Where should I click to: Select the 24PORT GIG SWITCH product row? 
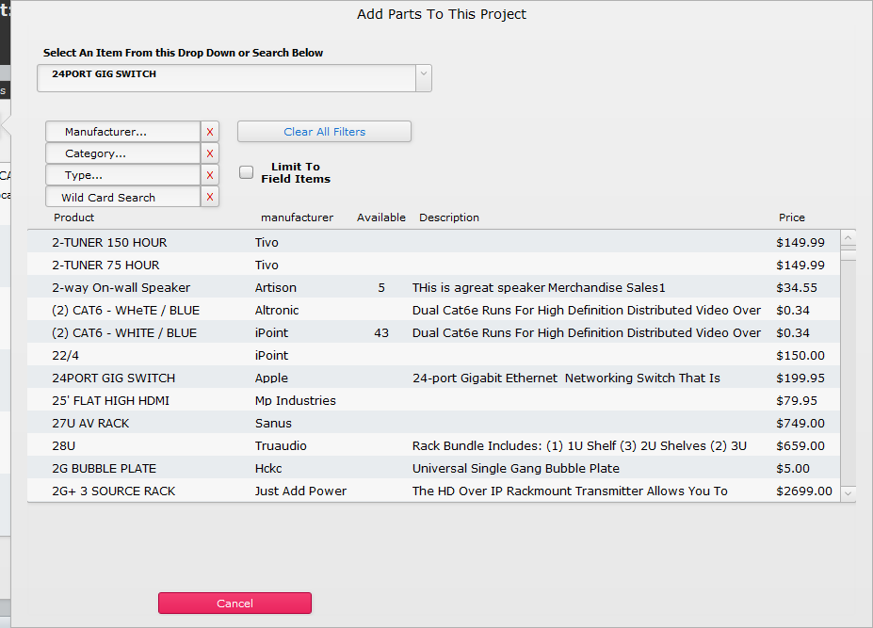[283, 378]
